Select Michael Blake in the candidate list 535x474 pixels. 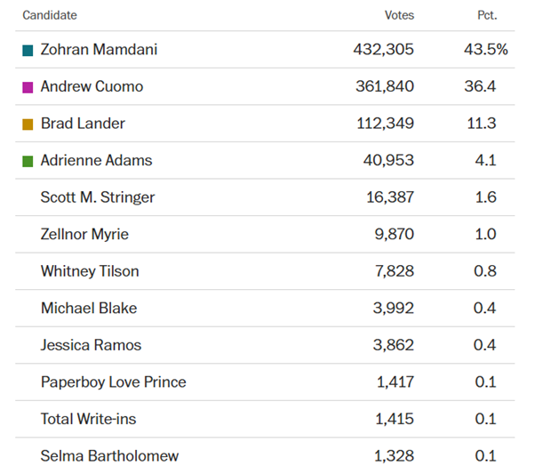(x=89, y=309)
